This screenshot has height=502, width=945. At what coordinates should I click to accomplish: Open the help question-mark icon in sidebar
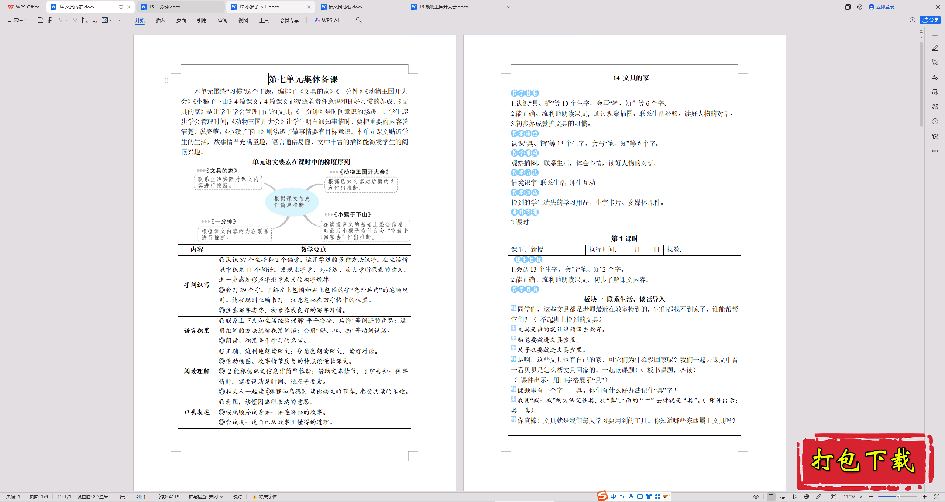pos(935,121)
